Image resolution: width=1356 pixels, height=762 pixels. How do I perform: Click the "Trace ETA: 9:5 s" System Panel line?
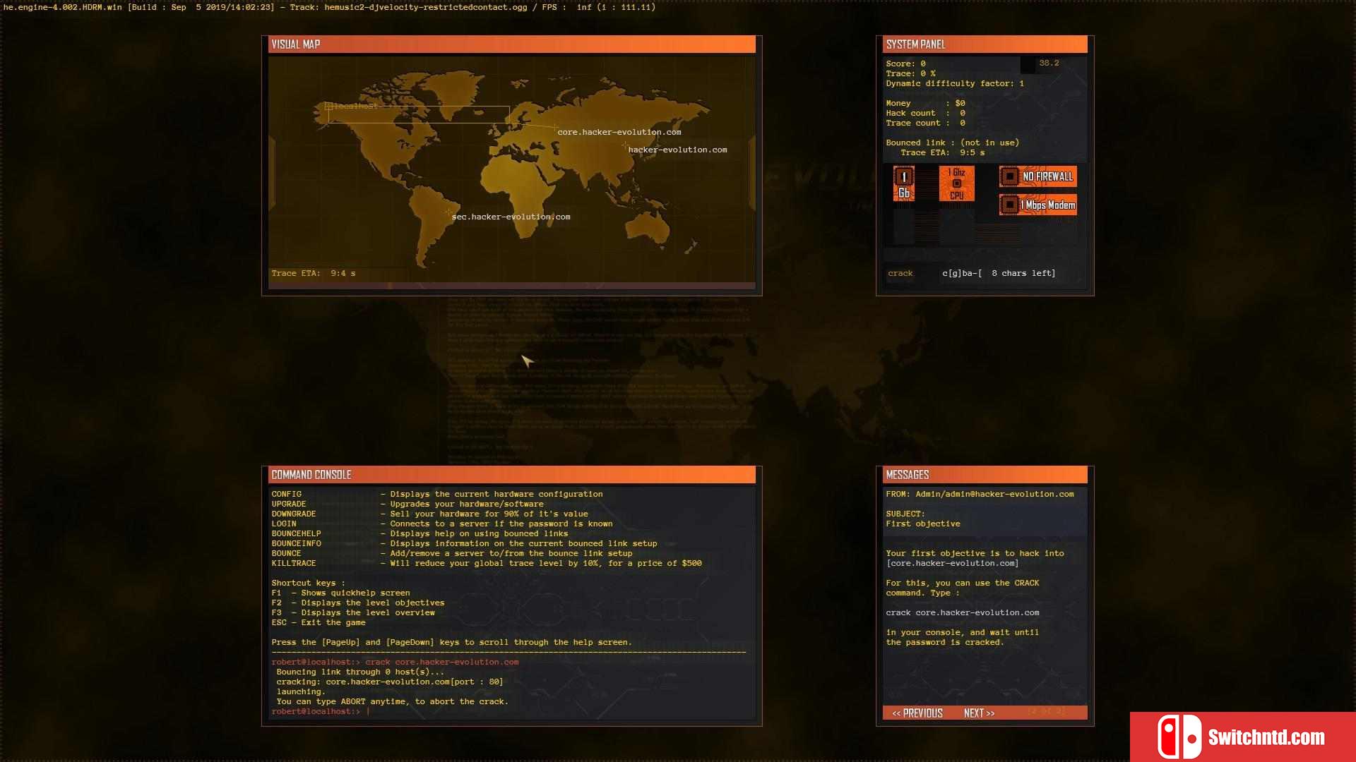pos(942,152)
